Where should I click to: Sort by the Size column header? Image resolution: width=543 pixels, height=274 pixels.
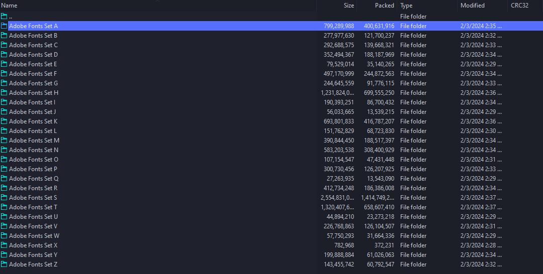click(349, 6)
